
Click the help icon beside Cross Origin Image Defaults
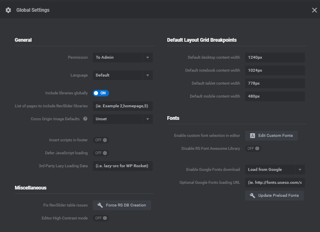pyautogui.click(x=85, y=119)
